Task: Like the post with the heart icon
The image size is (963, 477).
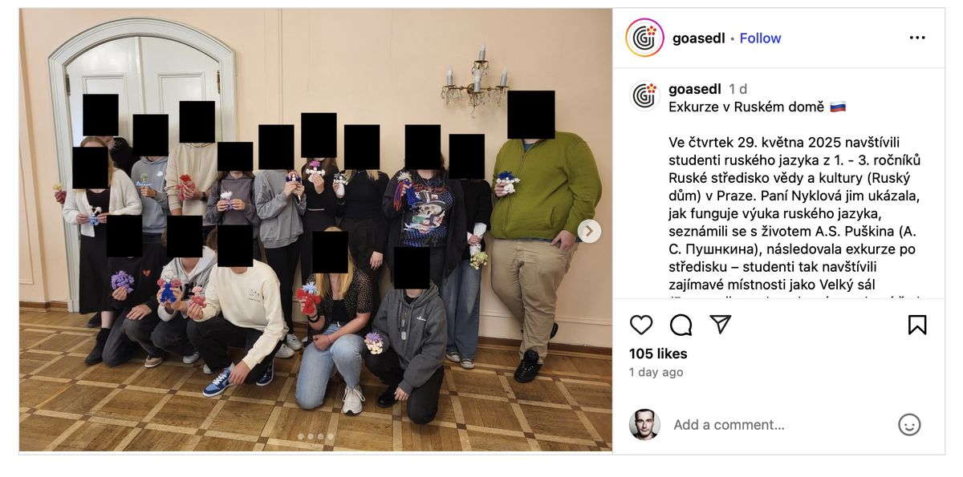Action: [x=640, y=325]
